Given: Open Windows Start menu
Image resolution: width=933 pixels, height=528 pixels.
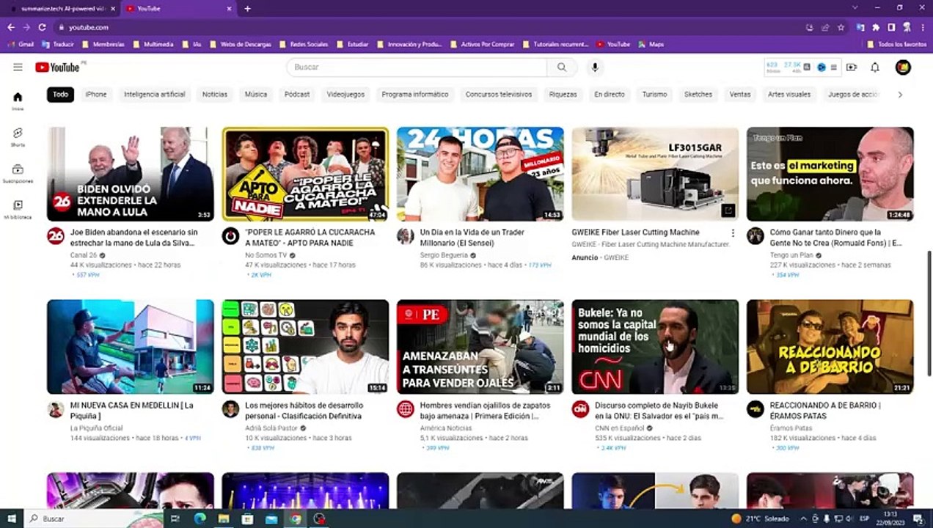Looking at the screenshot, I should coord(12,518).
